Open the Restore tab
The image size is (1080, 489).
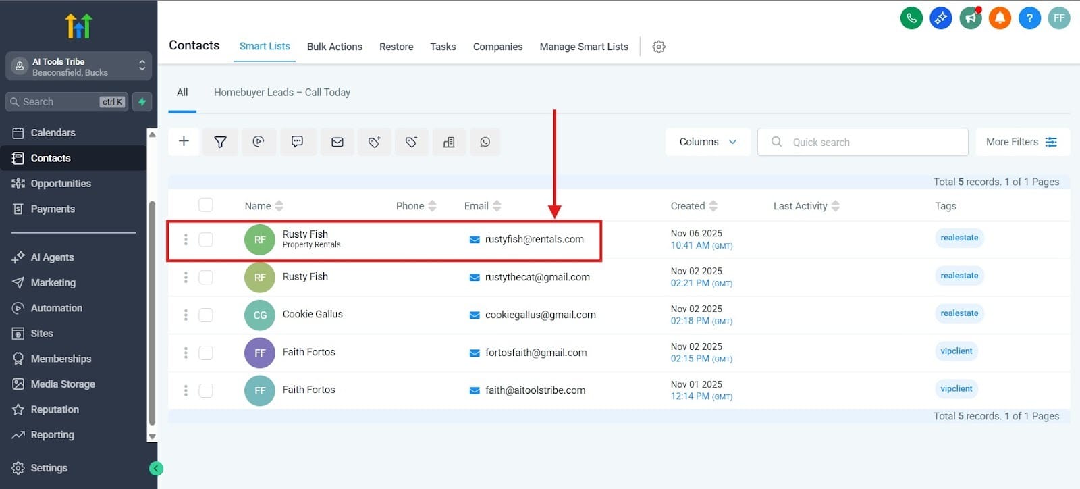click(x=396, y=47)
